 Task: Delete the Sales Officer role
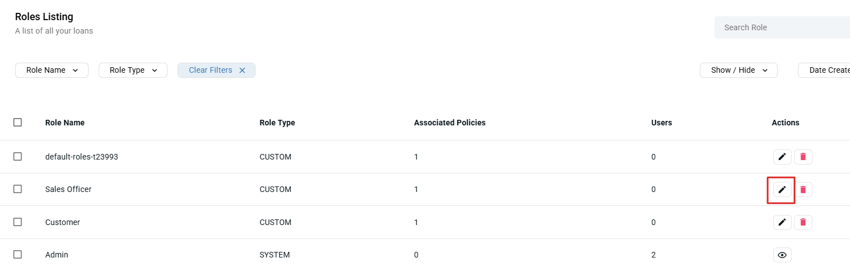pos(803,190)
